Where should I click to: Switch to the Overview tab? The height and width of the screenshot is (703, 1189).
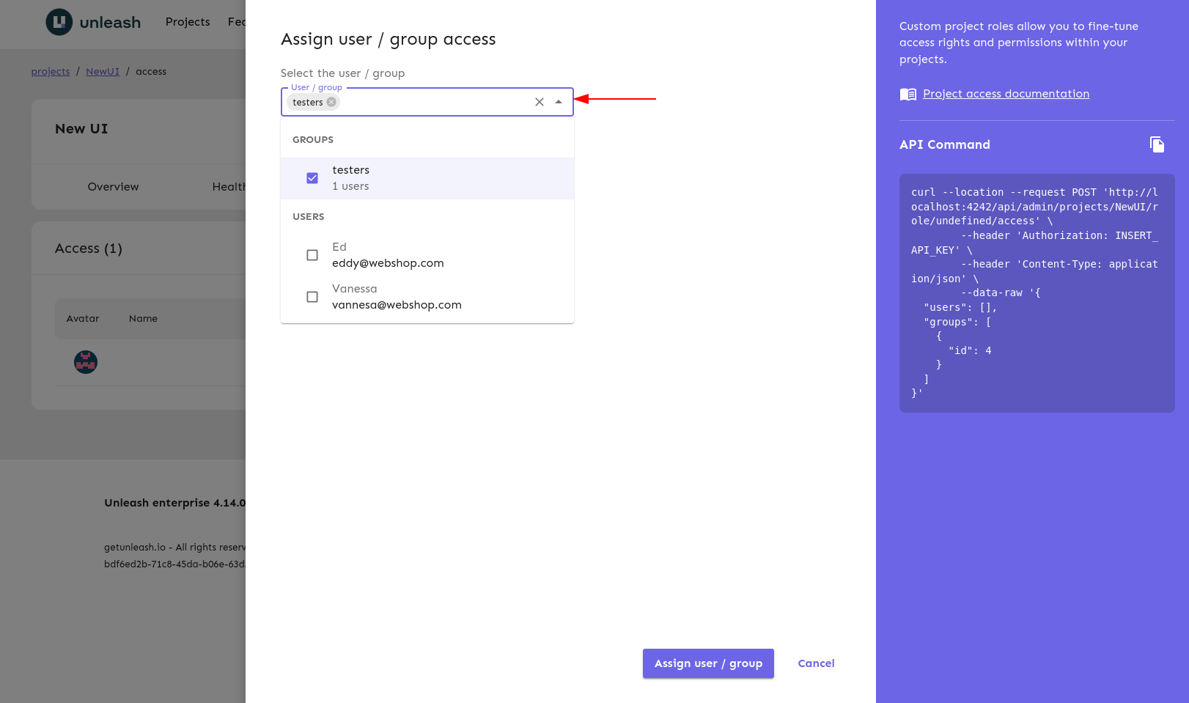(113, 187)
